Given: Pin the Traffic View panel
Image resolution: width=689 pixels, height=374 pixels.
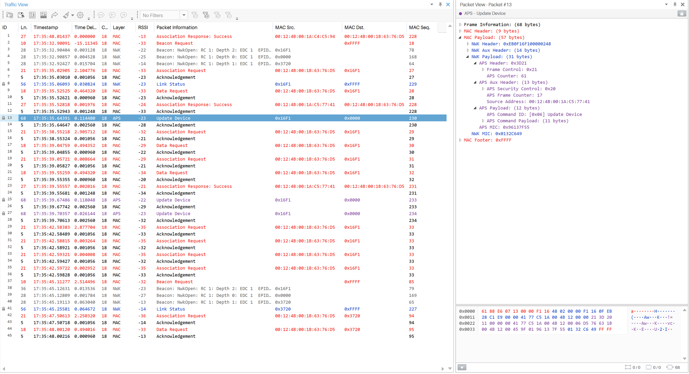Looking at the screenshot, I should pyautogui.click(x=440, y=4).
